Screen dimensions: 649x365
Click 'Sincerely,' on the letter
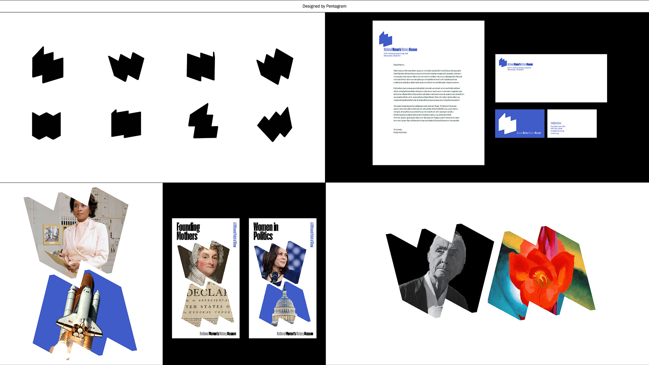(398, 130)
